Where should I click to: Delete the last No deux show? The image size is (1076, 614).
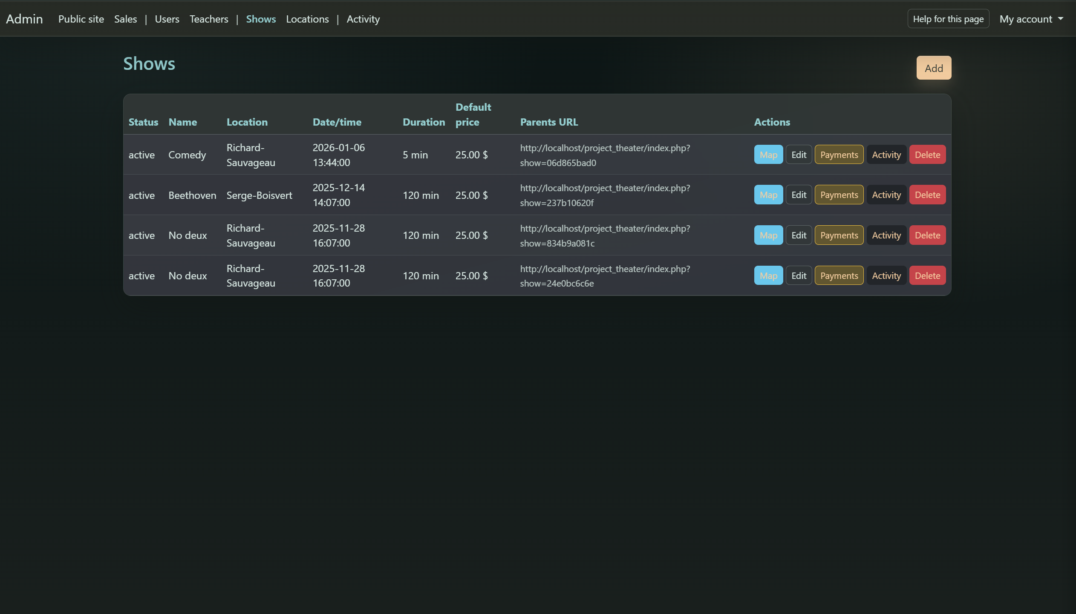927,275
